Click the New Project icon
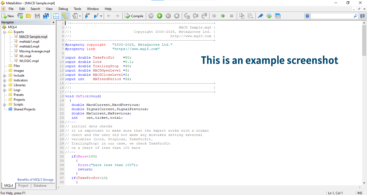The image size is (367, 195). pyautogui.click(x=20, y=16)
